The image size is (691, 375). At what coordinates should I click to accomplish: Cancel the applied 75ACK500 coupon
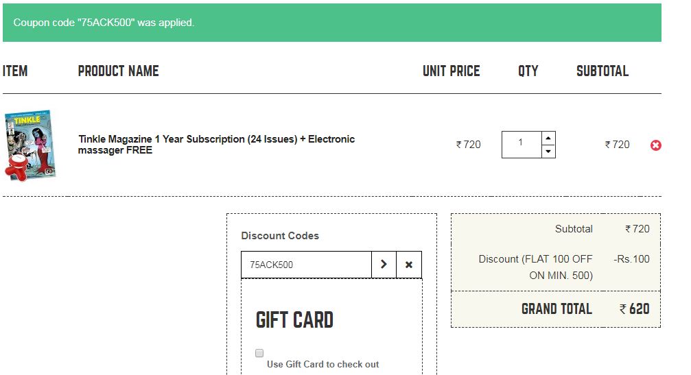[x=409, y=265]
